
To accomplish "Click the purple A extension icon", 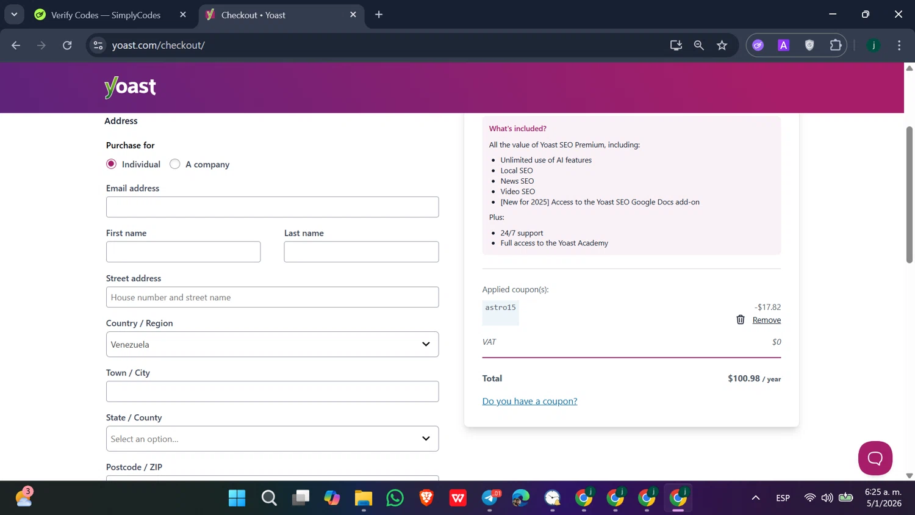I will [x=784, y=45].
